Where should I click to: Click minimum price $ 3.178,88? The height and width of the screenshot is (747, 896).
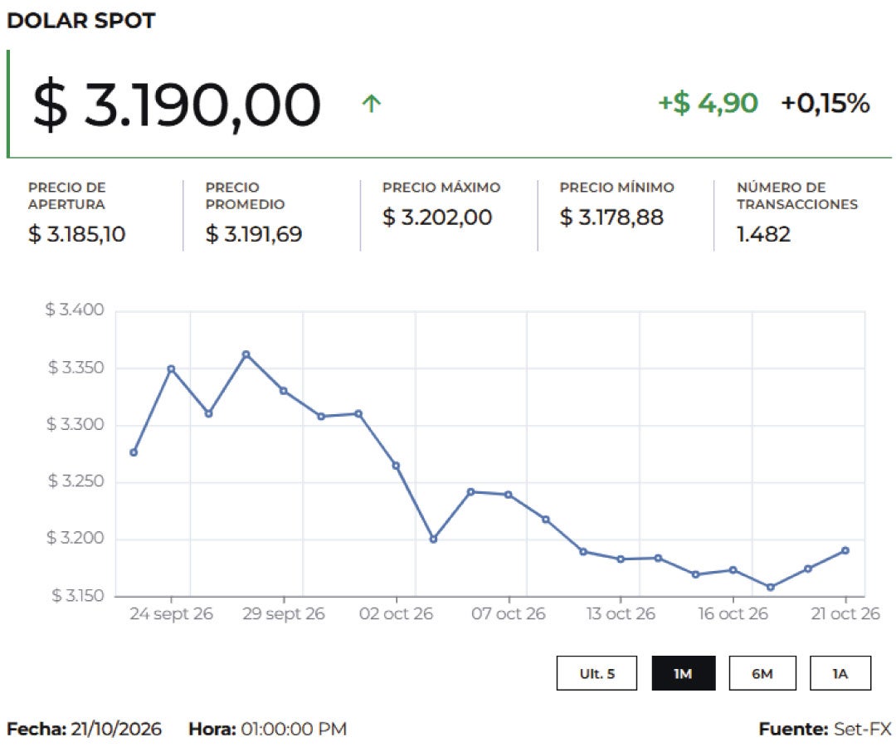611,217
